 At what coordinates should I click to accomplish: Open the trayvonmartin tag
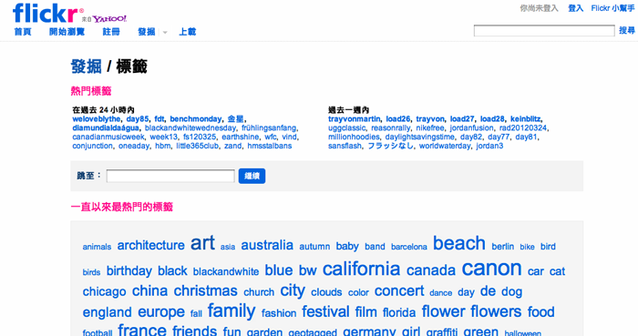[354, 119]
